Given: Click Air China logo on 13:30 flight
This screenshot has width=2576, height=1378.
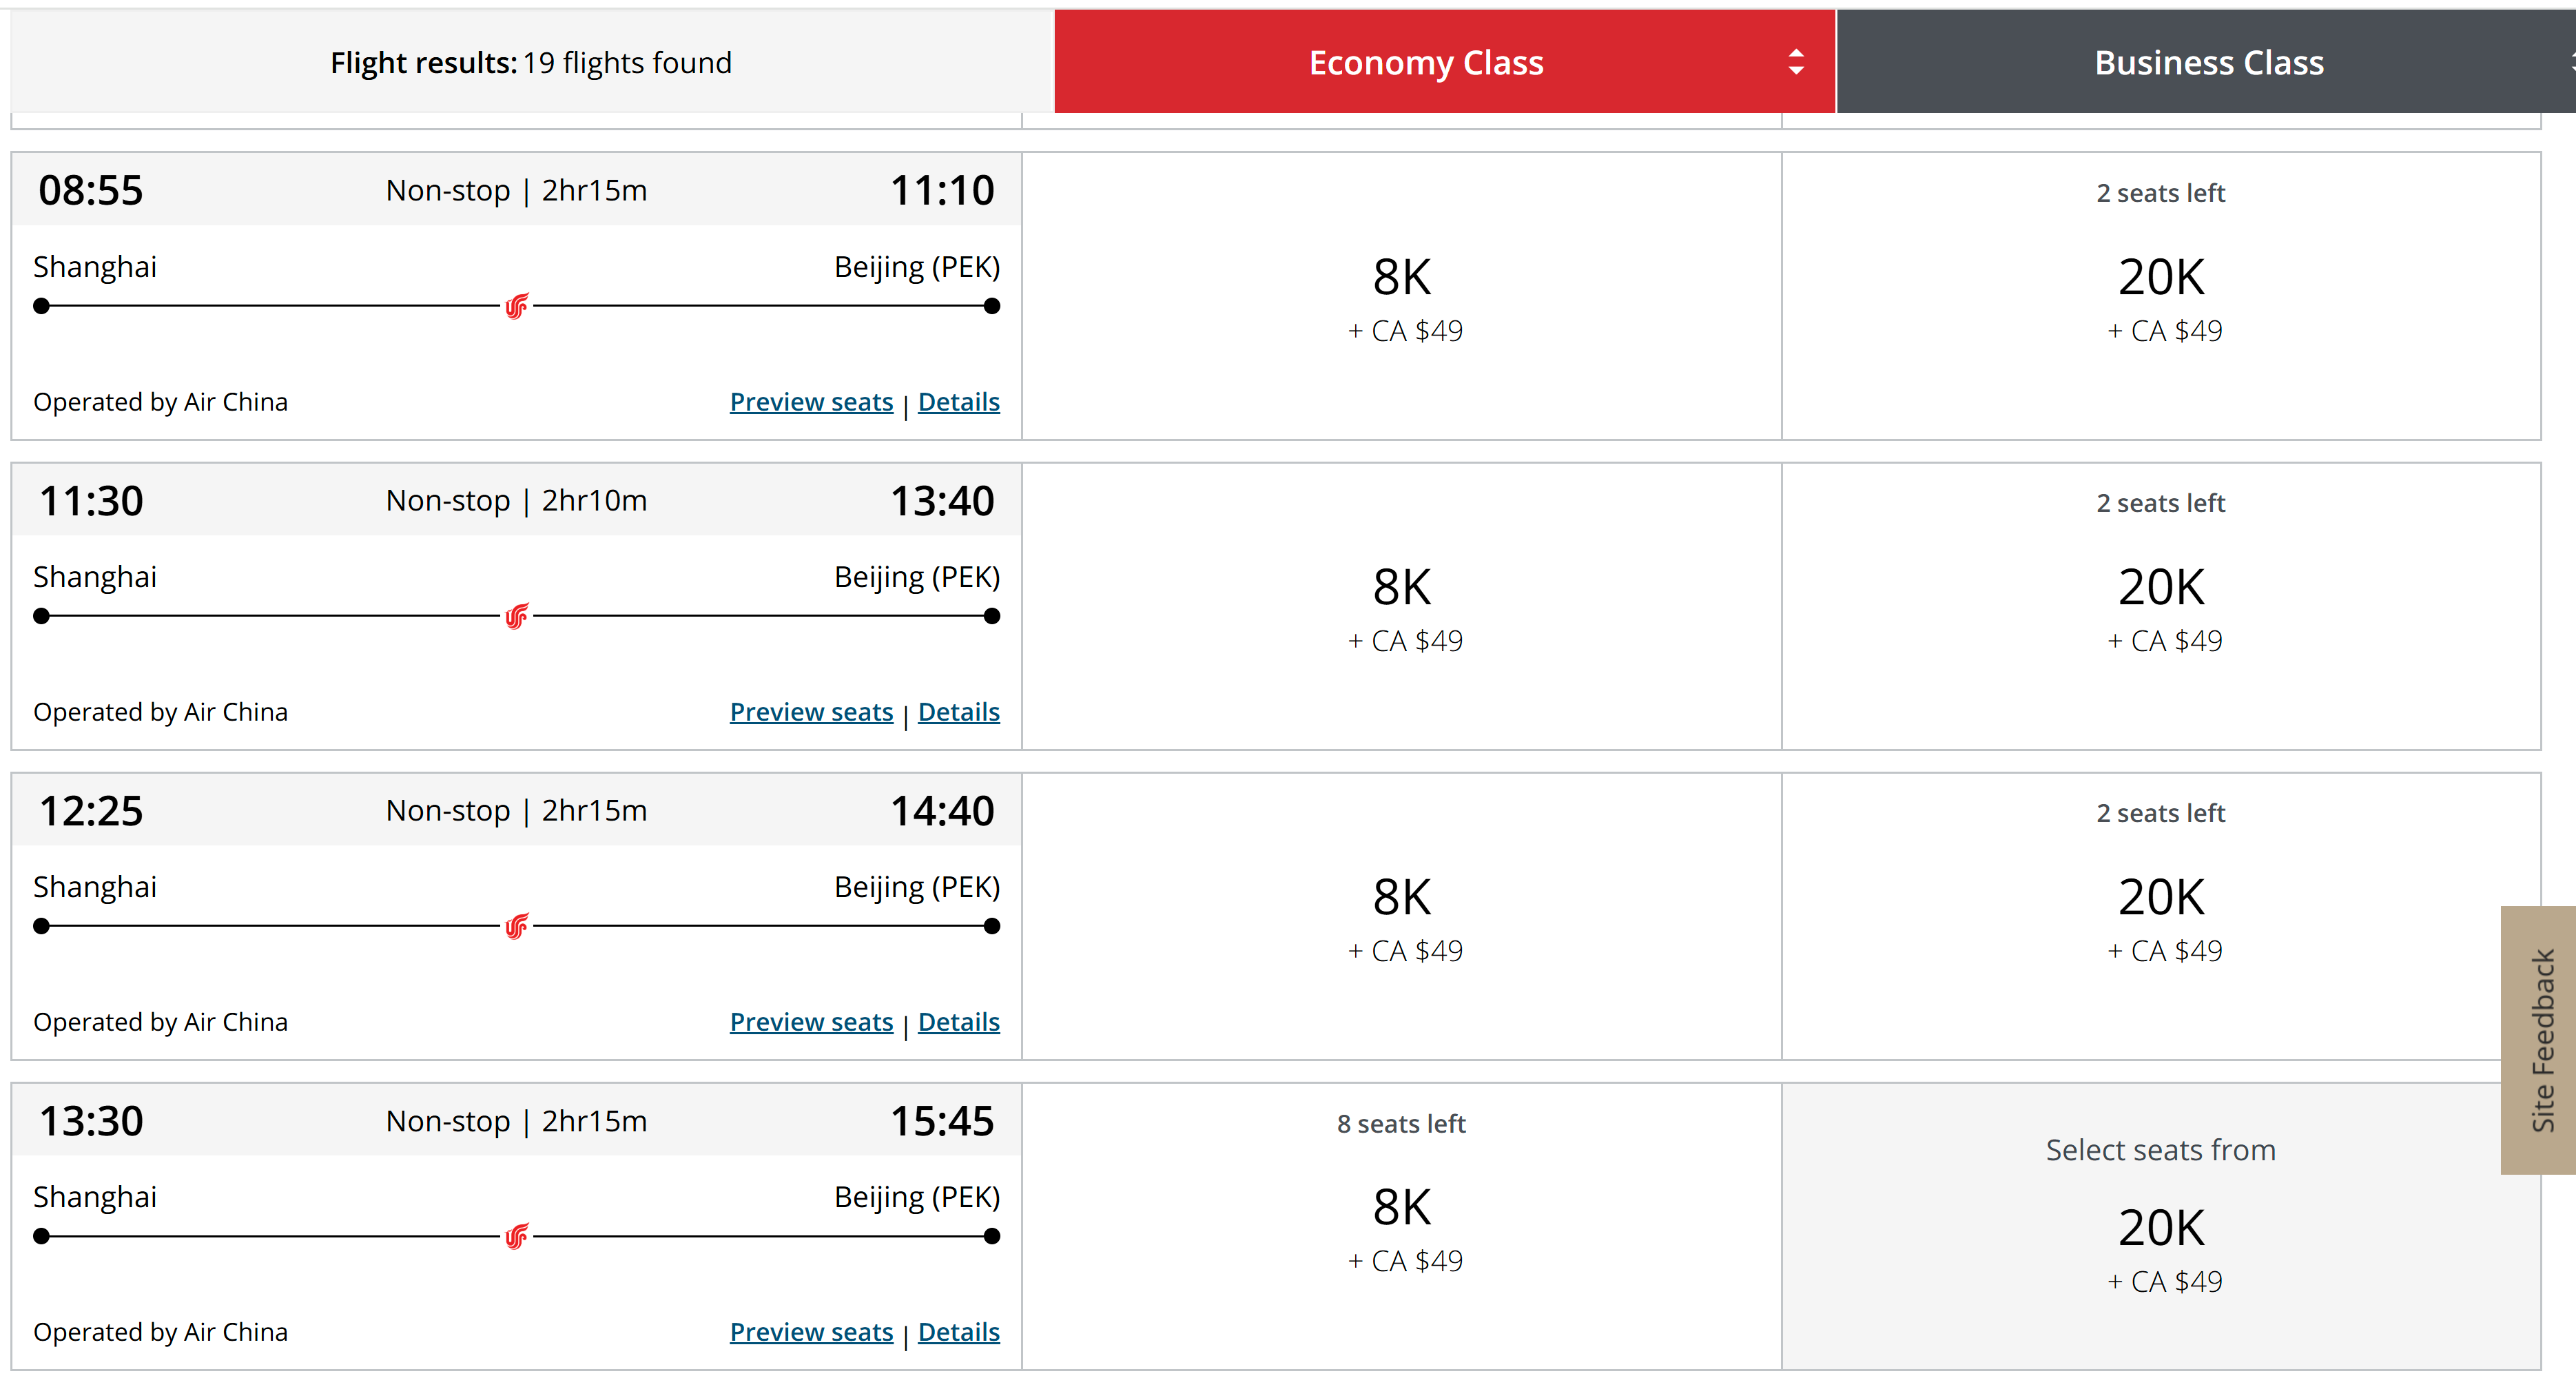Looking at the screenshot, I should pos(516,1236).
